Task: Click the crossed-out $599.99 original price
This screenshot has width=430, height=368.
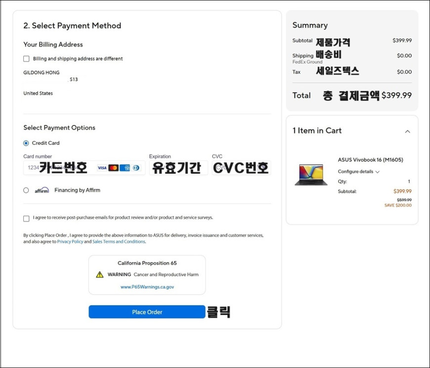Action: coord(404,200)
